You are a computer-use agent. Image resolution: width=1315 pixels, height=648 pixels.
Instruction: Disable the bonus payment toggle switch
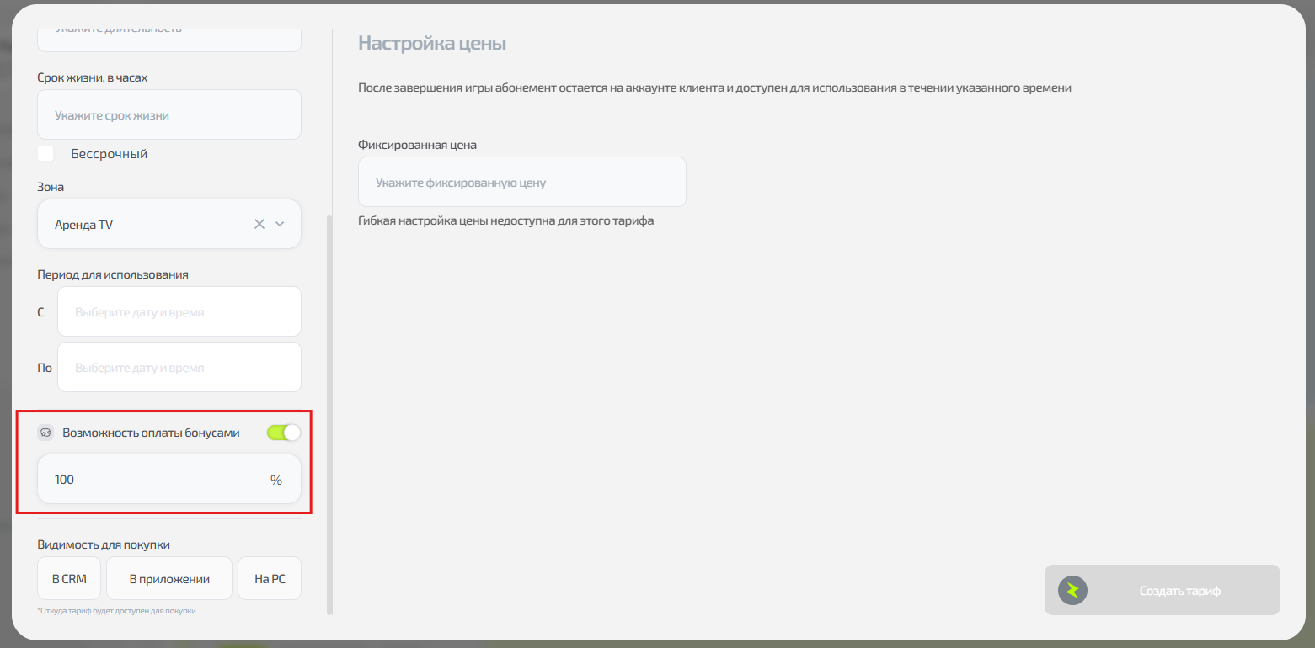pyautogui.click(x=283, y=433)
